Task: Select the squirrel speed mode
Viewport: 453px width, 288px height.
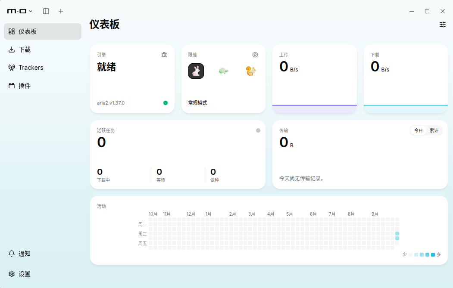Action: pyautogui.click(x=251, y=71)
